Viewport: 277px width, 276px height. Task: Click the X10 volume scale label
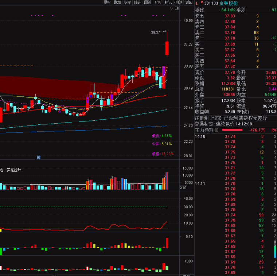[x=183, y=188]
